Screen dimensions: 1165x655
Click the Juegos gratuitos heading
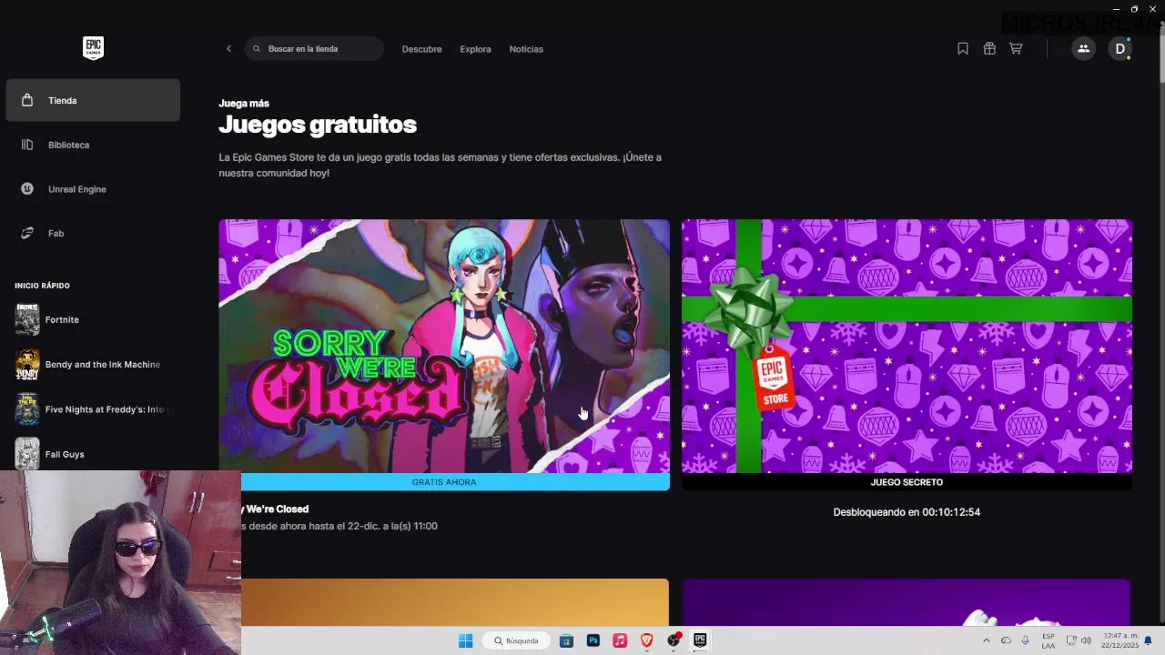click(x=318, y=125)
